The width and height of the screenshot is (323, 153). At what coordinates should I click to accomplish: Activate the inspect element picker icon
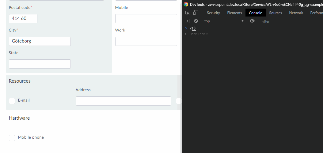point(188,13)
